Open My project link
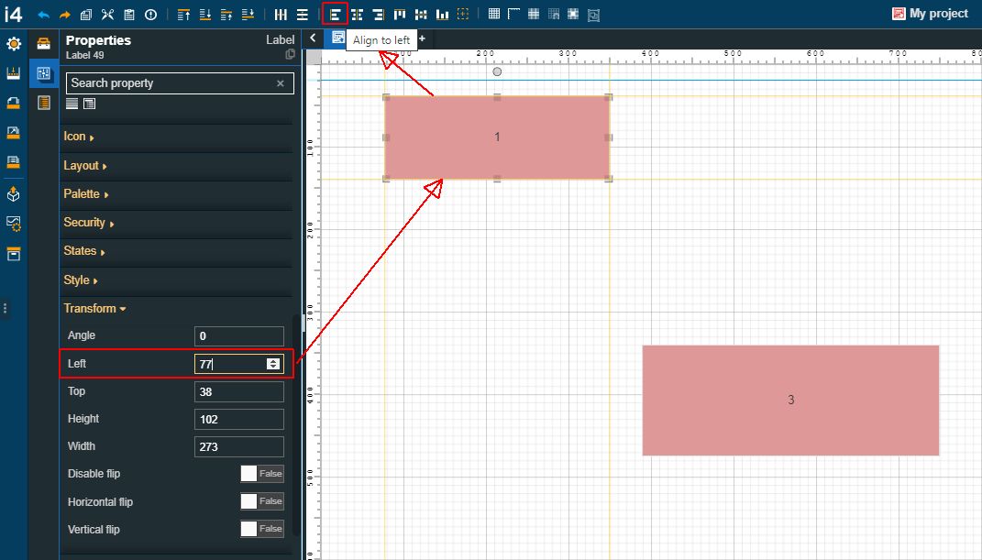This screenshot has height=560, width=982. coord(930,13)
